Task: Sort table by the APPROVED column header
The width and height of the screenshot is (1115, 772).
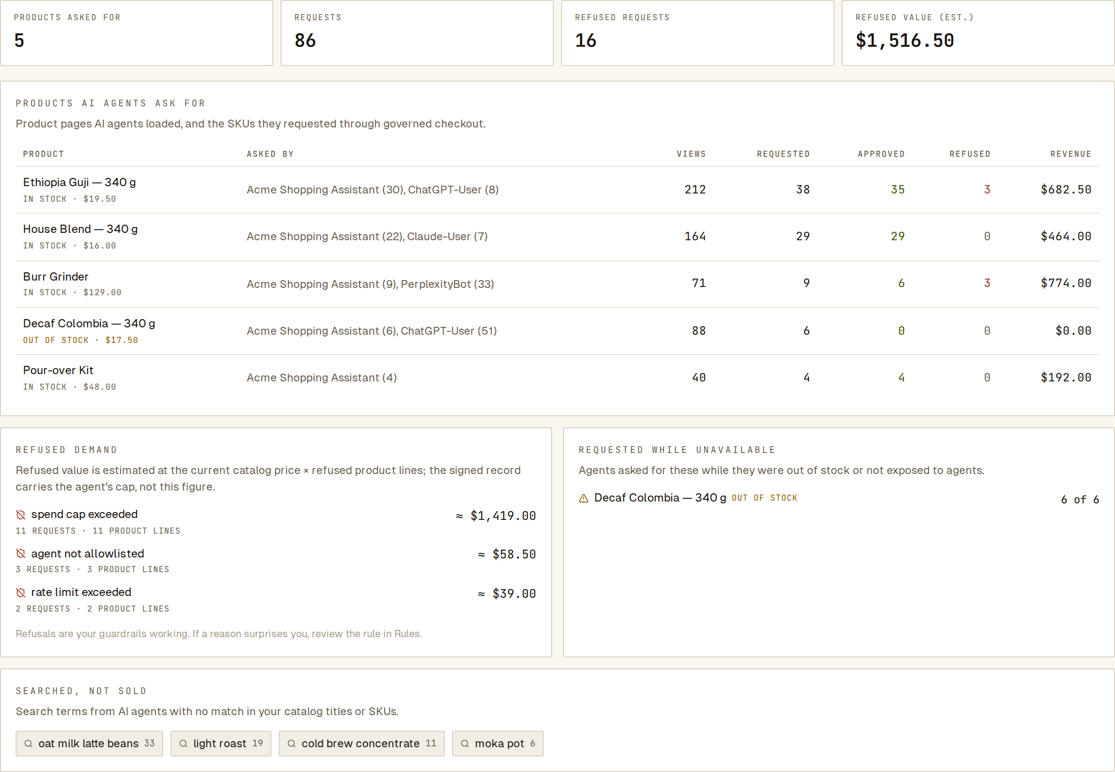Action: pos(881,154)
